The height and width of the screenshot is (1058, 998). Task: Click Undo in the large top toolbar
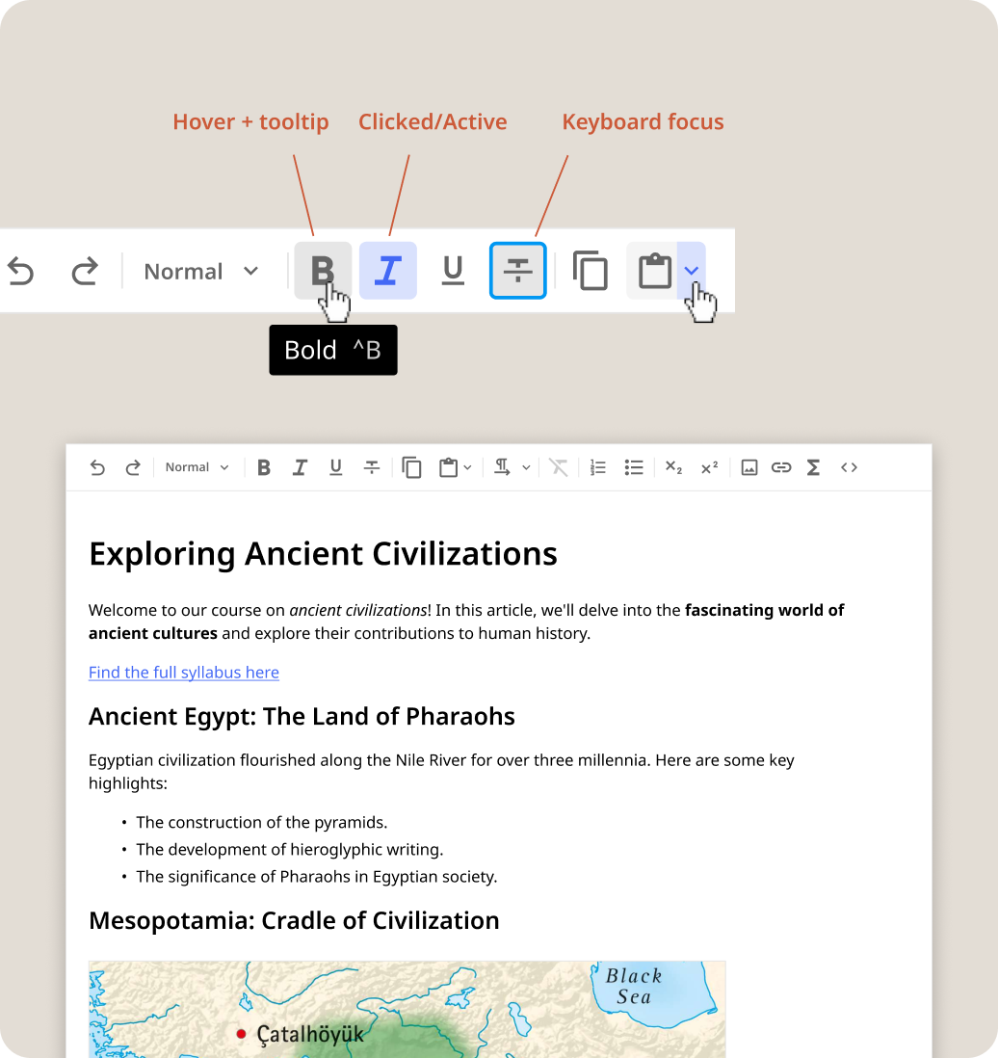coord(21,272)
